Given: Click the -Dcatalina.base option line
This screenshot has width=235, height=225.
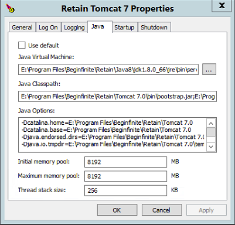Looking at the screenshot, I should pos(106,130).
